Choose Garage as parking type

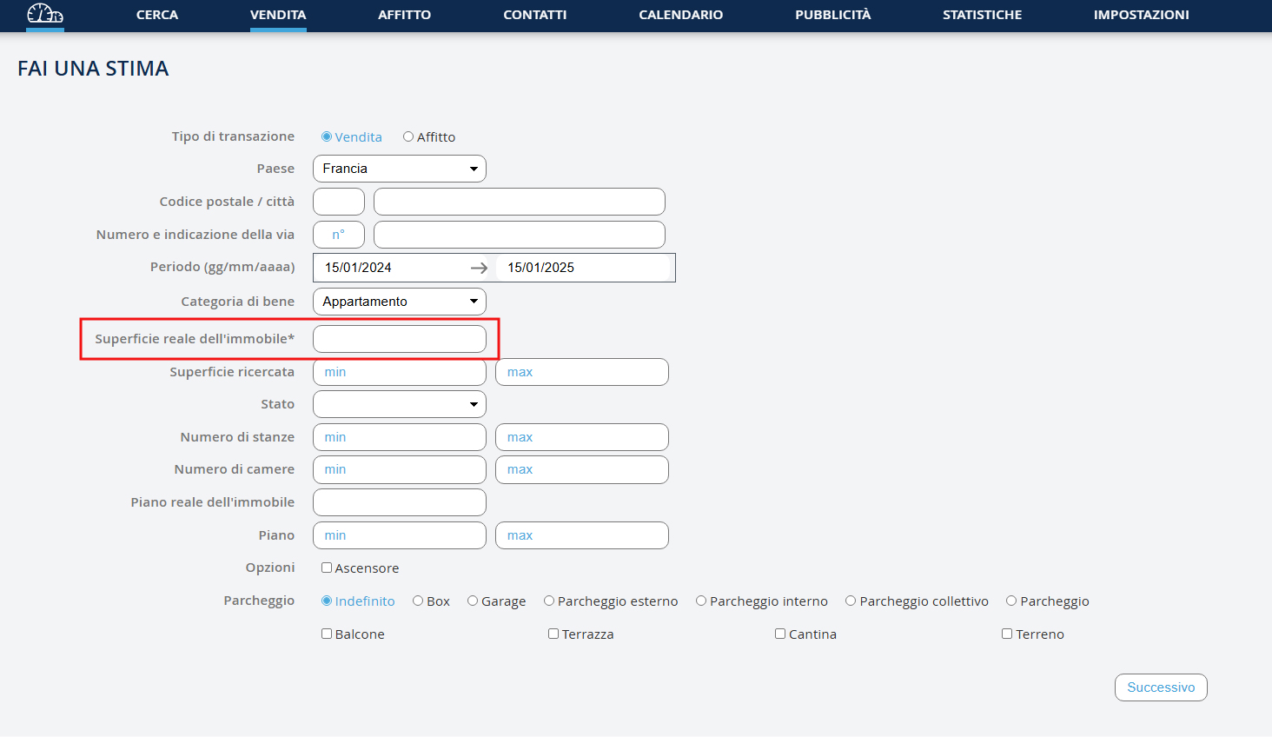tap(473, 601)
